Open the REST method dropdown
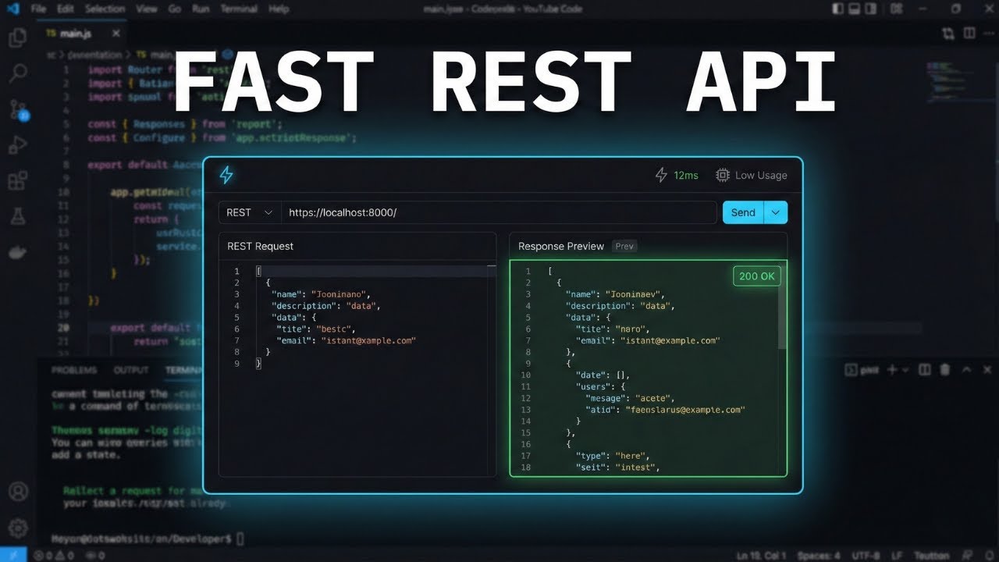This screenshot has height=562, width=999. pos(250,212)
